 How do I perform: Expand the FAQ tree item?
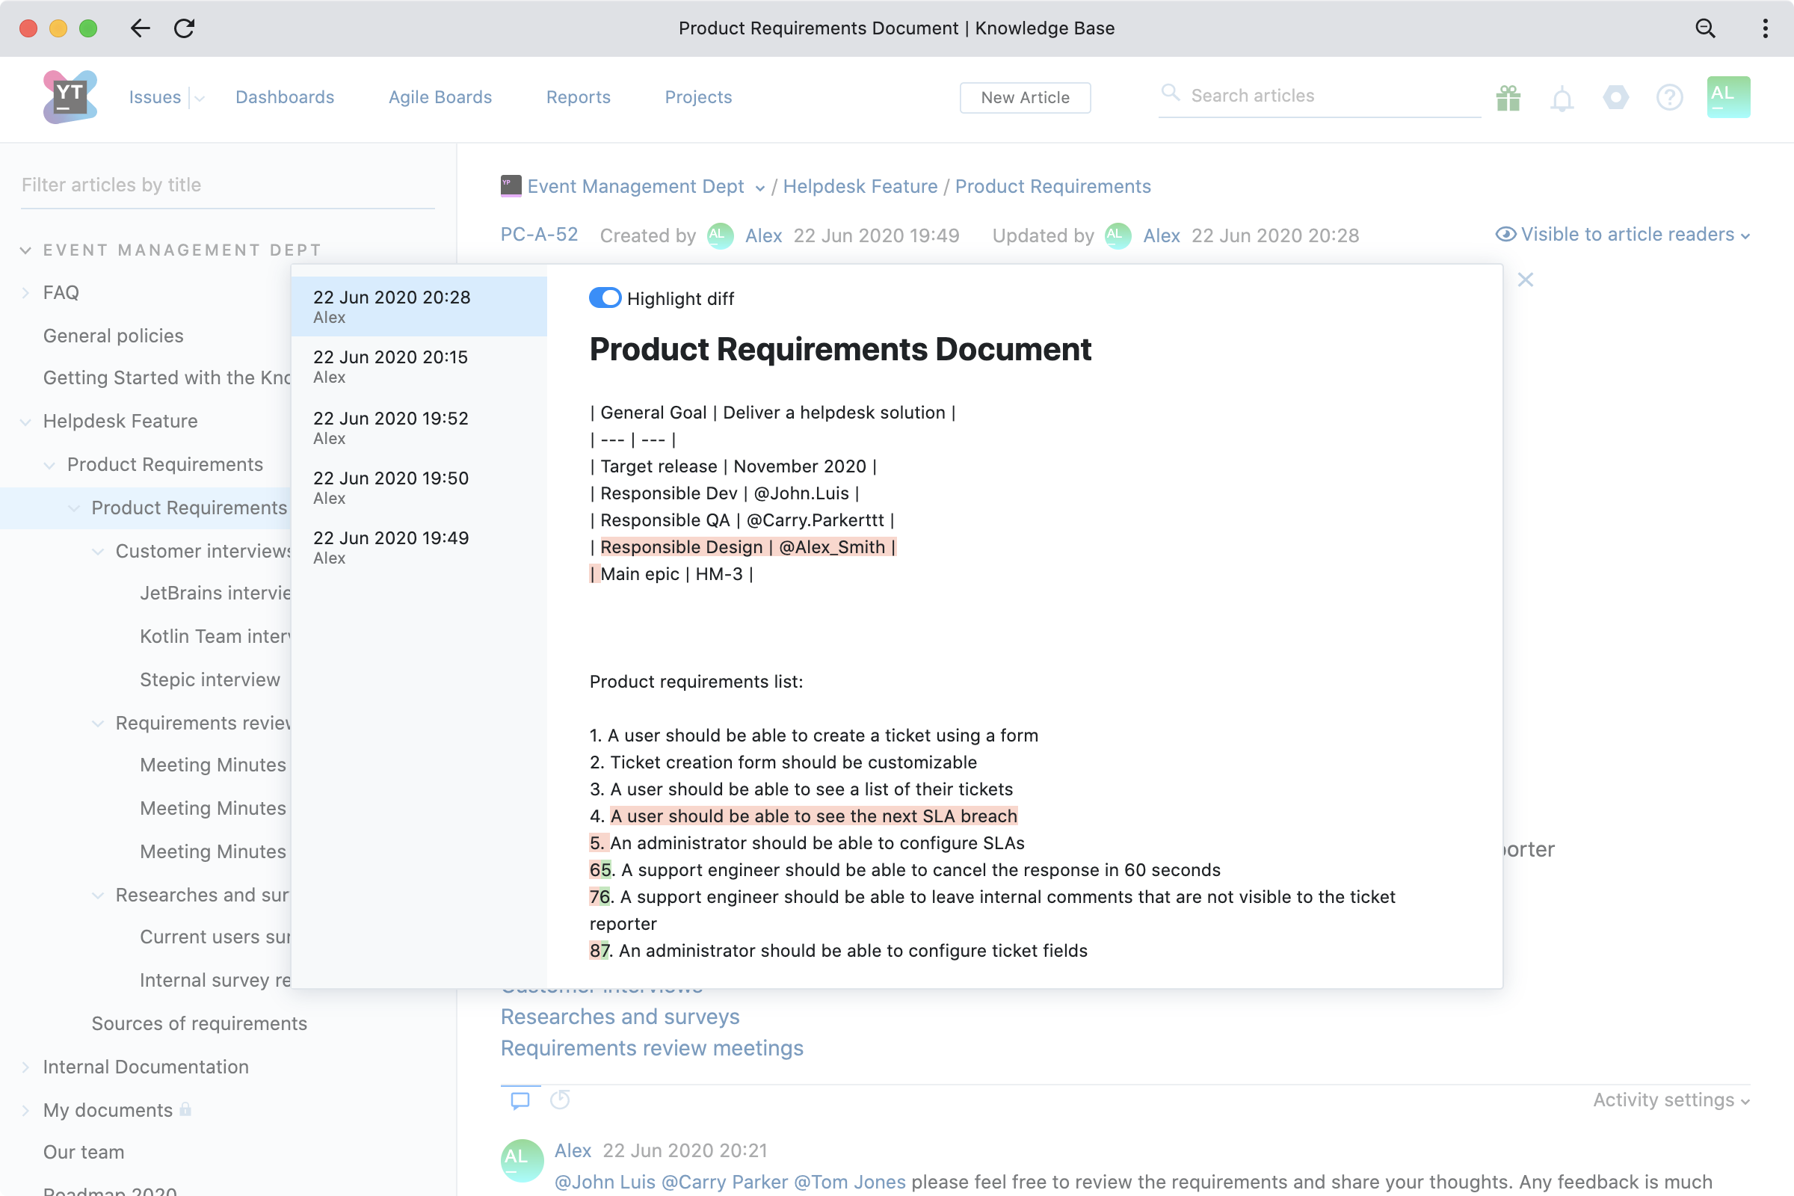[x=26, y=293]
